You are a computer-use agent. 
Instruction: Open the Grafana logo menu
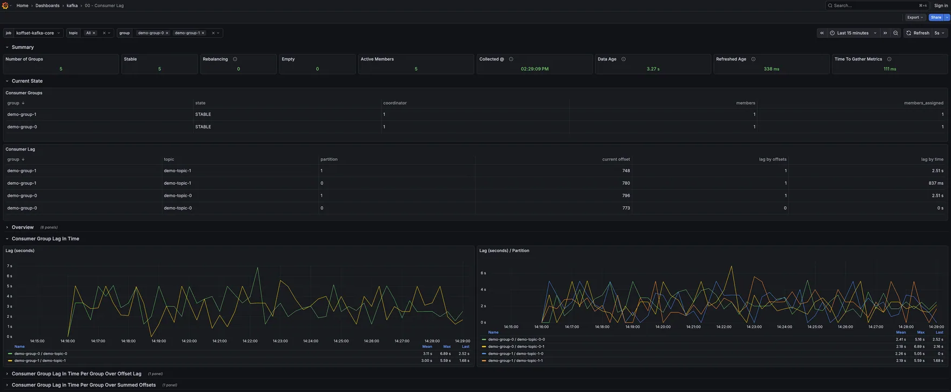(x=5, y=5)
